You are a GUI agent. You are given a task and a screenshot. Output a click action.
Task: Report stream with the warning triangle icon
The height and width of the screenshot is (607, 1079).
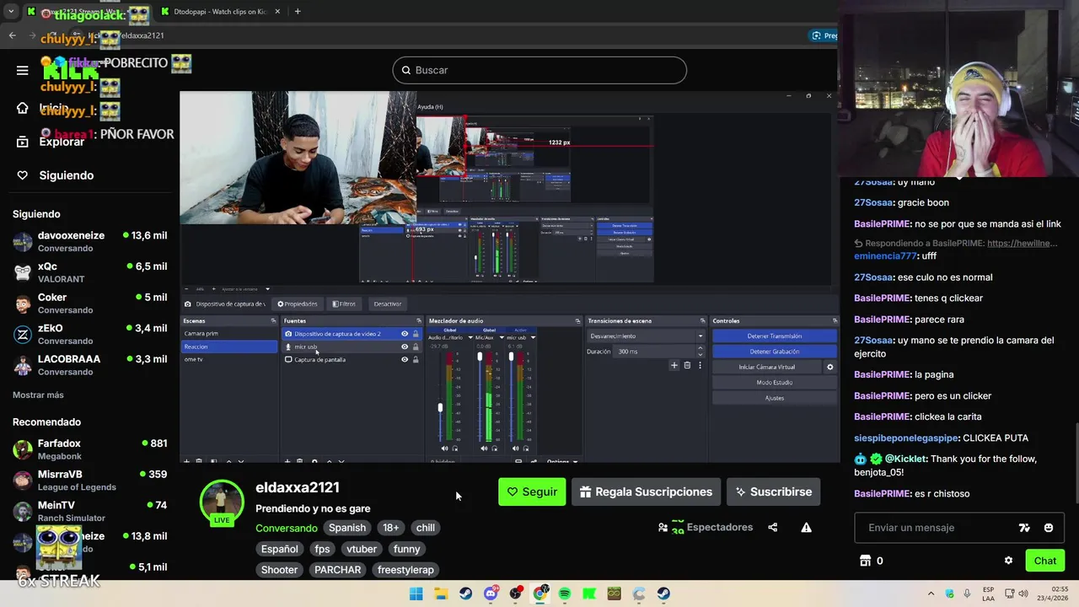[806, 528]
